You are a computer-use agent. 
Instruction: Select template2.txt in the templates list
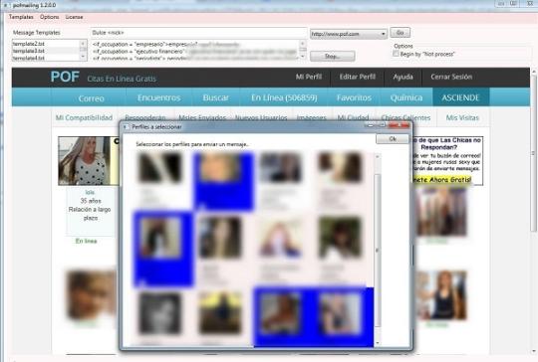tap(29, 44)
